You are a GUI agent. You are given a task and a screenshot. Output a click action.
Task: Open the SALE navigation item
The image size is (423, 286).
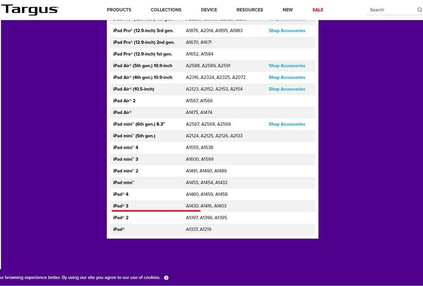[318, 10]
